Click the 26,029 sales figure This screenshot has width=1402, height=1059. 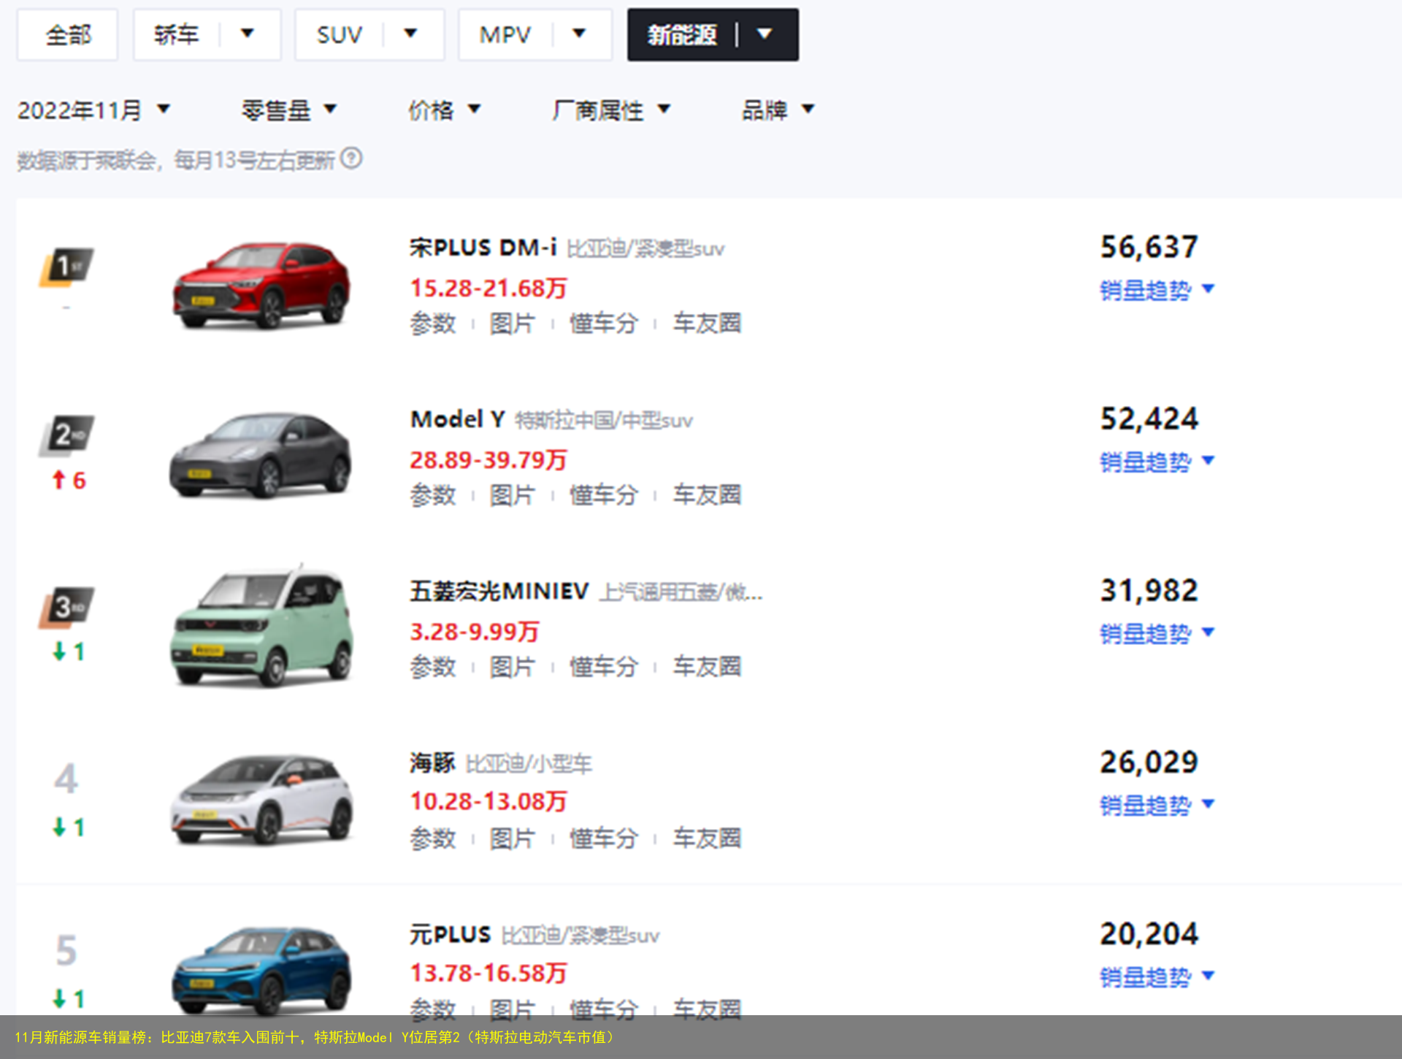(1149, 762)
